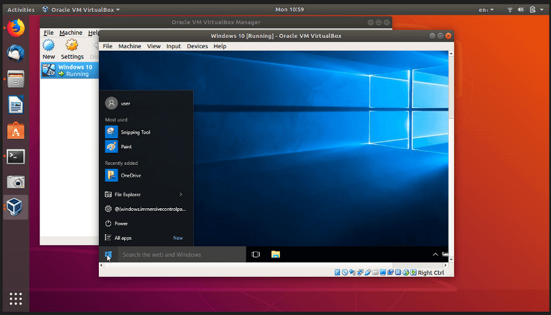Open LibreOffice Writer from the dock

pyautogui.click(x=16, y=105)
